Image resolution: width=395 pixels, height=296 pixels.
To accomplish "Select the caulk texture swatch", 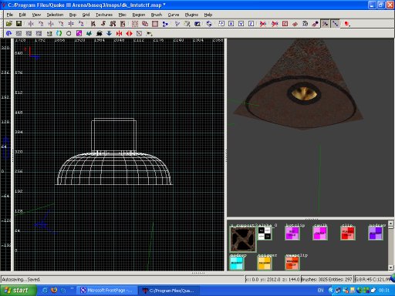I will point(320,234).
